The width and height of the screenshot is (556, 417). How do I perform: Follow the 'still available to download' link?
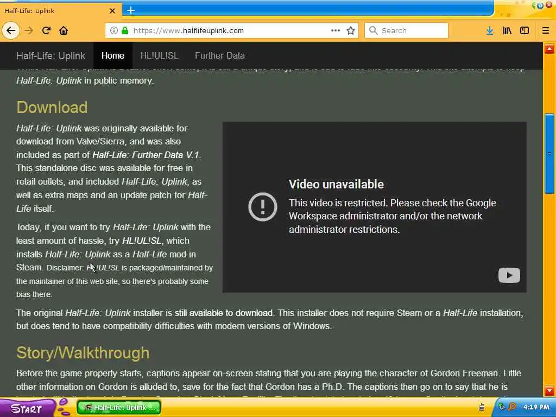(x=223, y=313)
